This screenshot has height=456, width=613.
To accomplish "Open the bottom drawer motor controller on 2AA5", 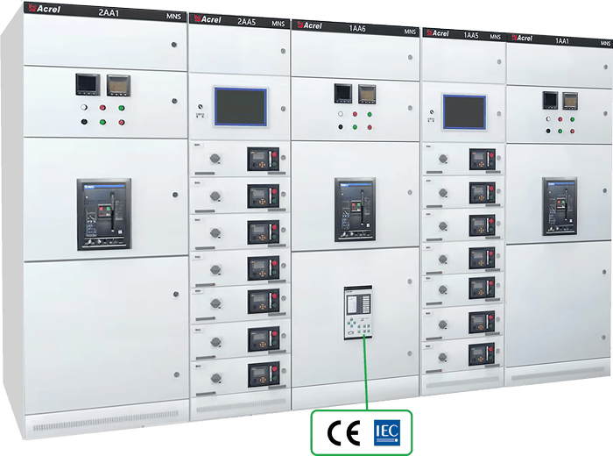I will coord(262,374).
